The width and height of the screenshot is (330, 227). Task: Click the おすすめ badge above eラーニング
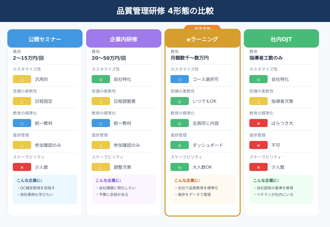(x=202, y=27)
